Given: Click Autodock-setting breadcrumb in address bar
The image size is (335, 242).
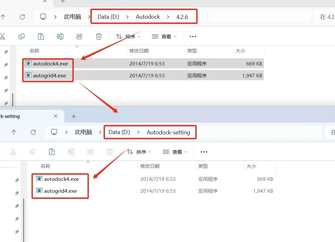Looking at the screenshot, I should pos(168,132).
